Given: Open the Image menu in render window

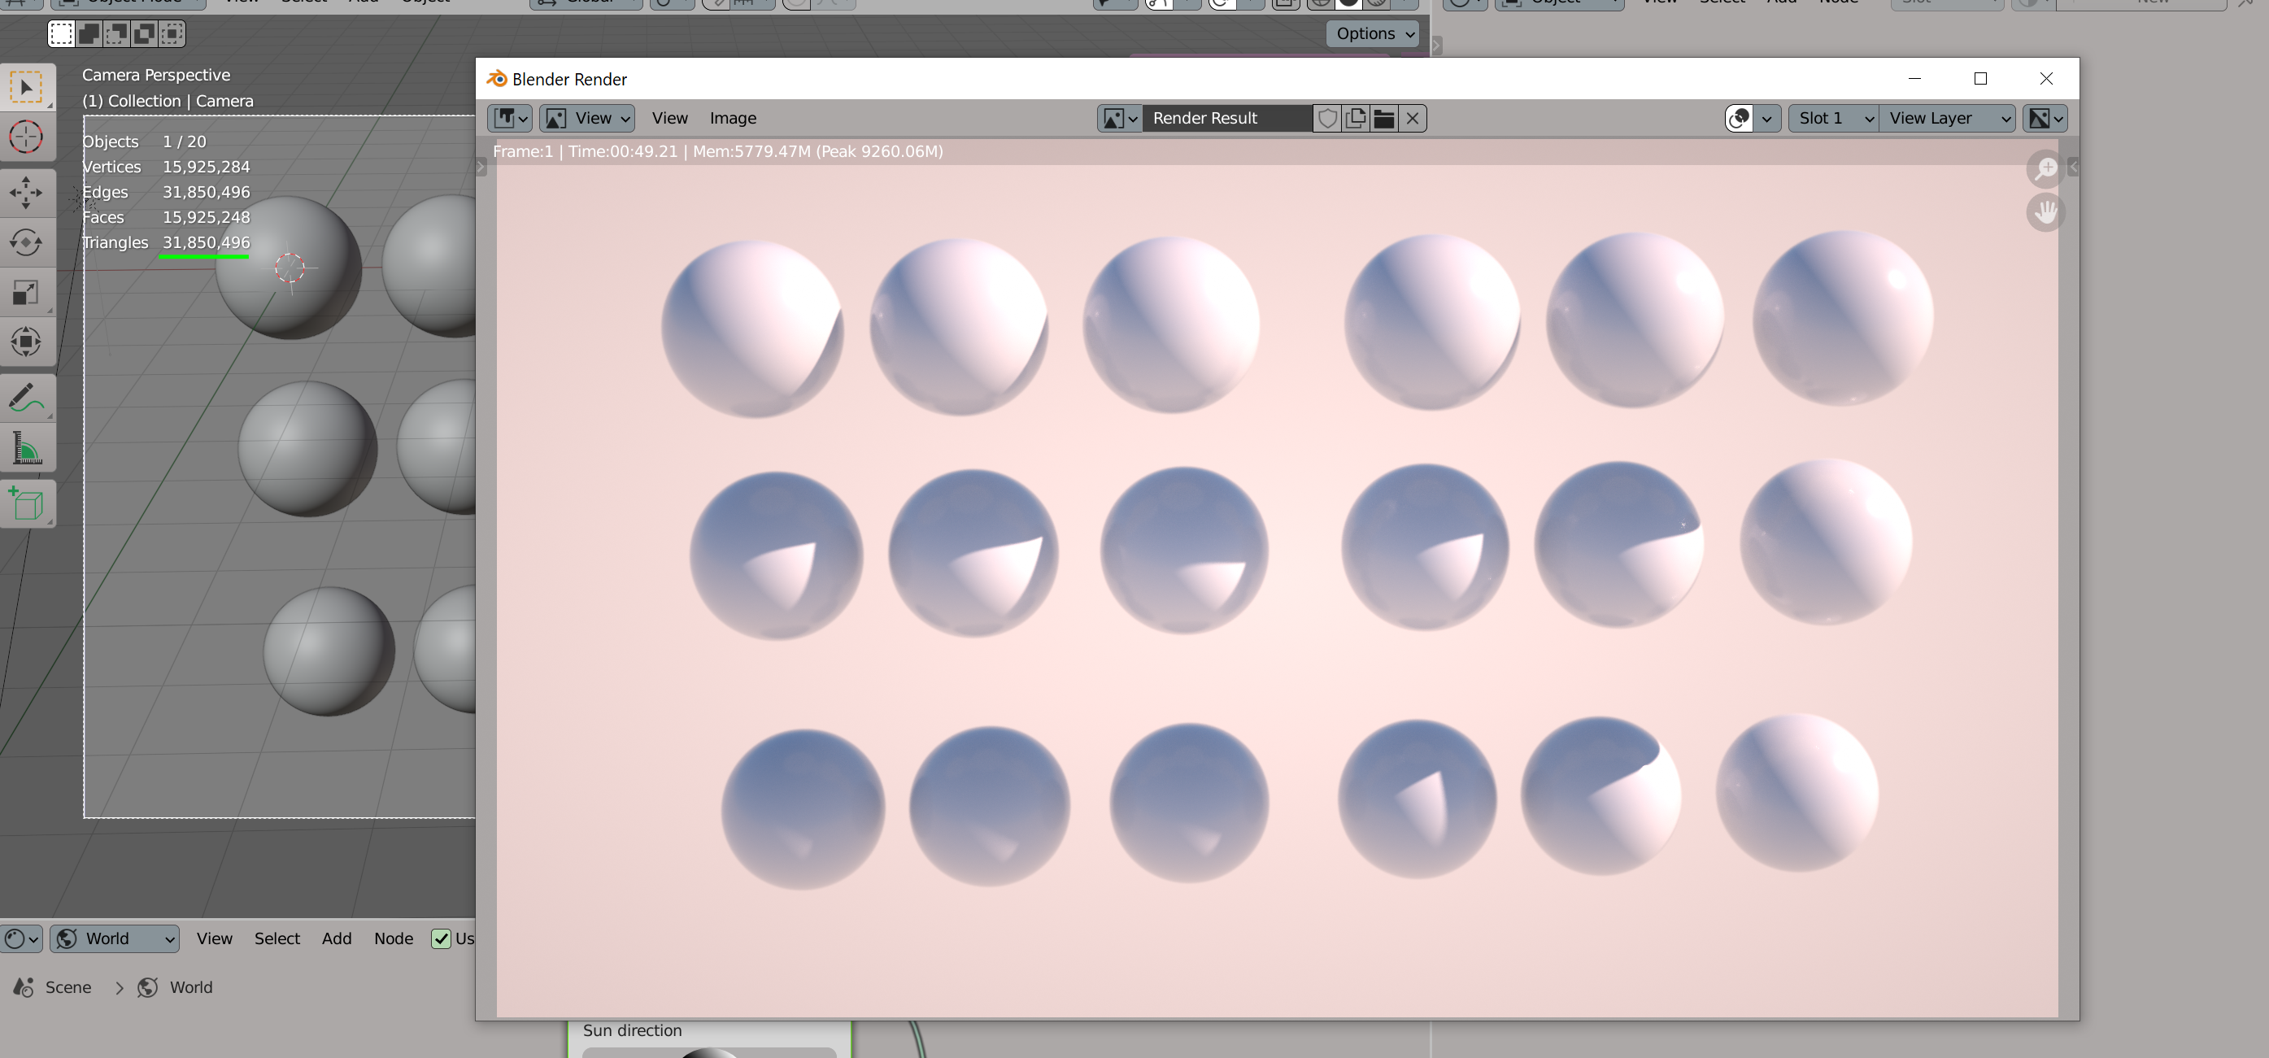Looking at the screenshot, I should 732,118.
